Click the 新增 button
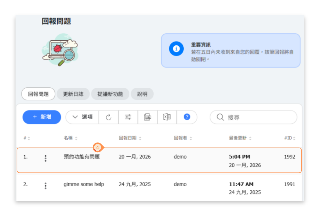This screenshot has height=220, width=331. pos(42,117)
